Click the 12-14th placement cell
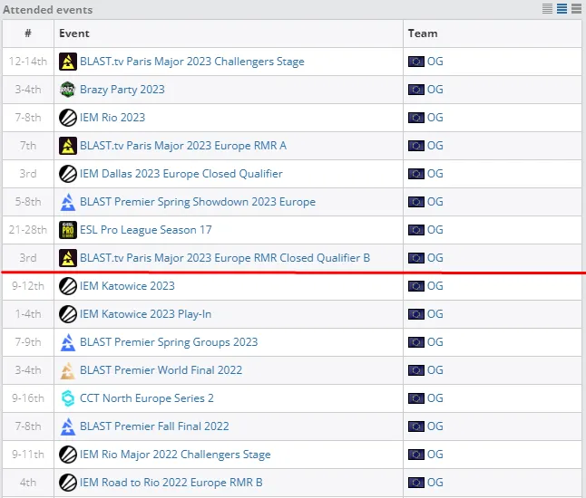The width and height of the screenshot is (586, 498). point(28,62)
